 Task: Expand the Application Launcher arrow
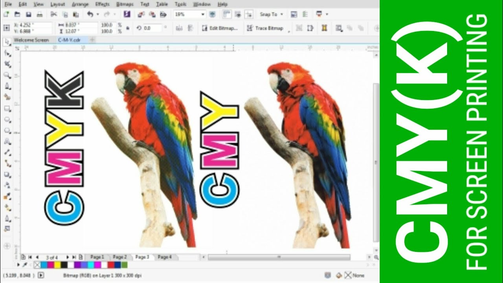(x=327, y=14)
